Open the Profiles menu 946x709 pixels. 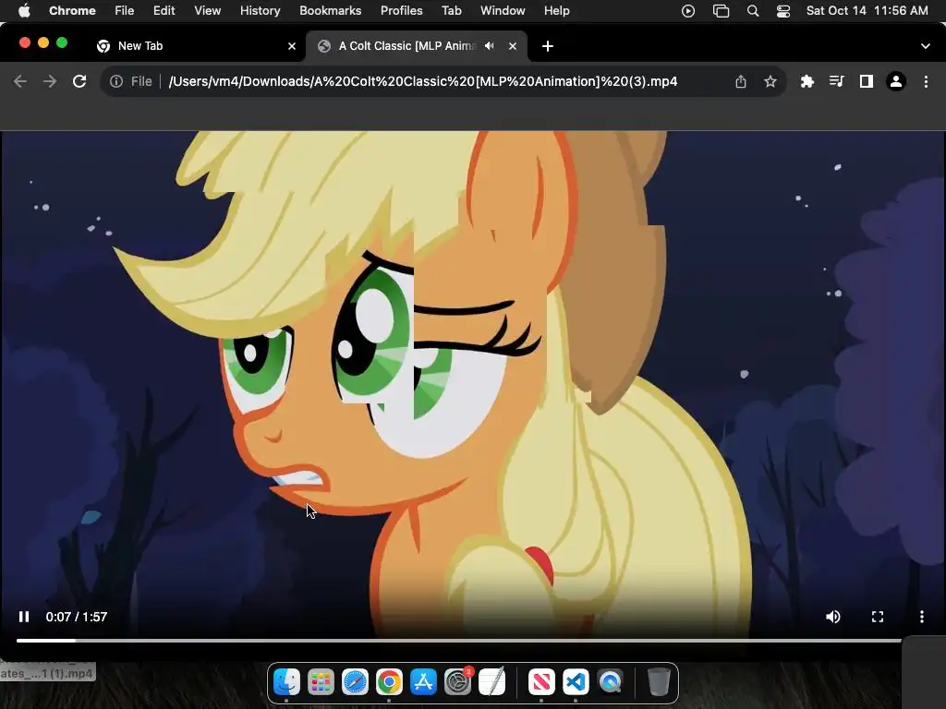coord(401,11)
